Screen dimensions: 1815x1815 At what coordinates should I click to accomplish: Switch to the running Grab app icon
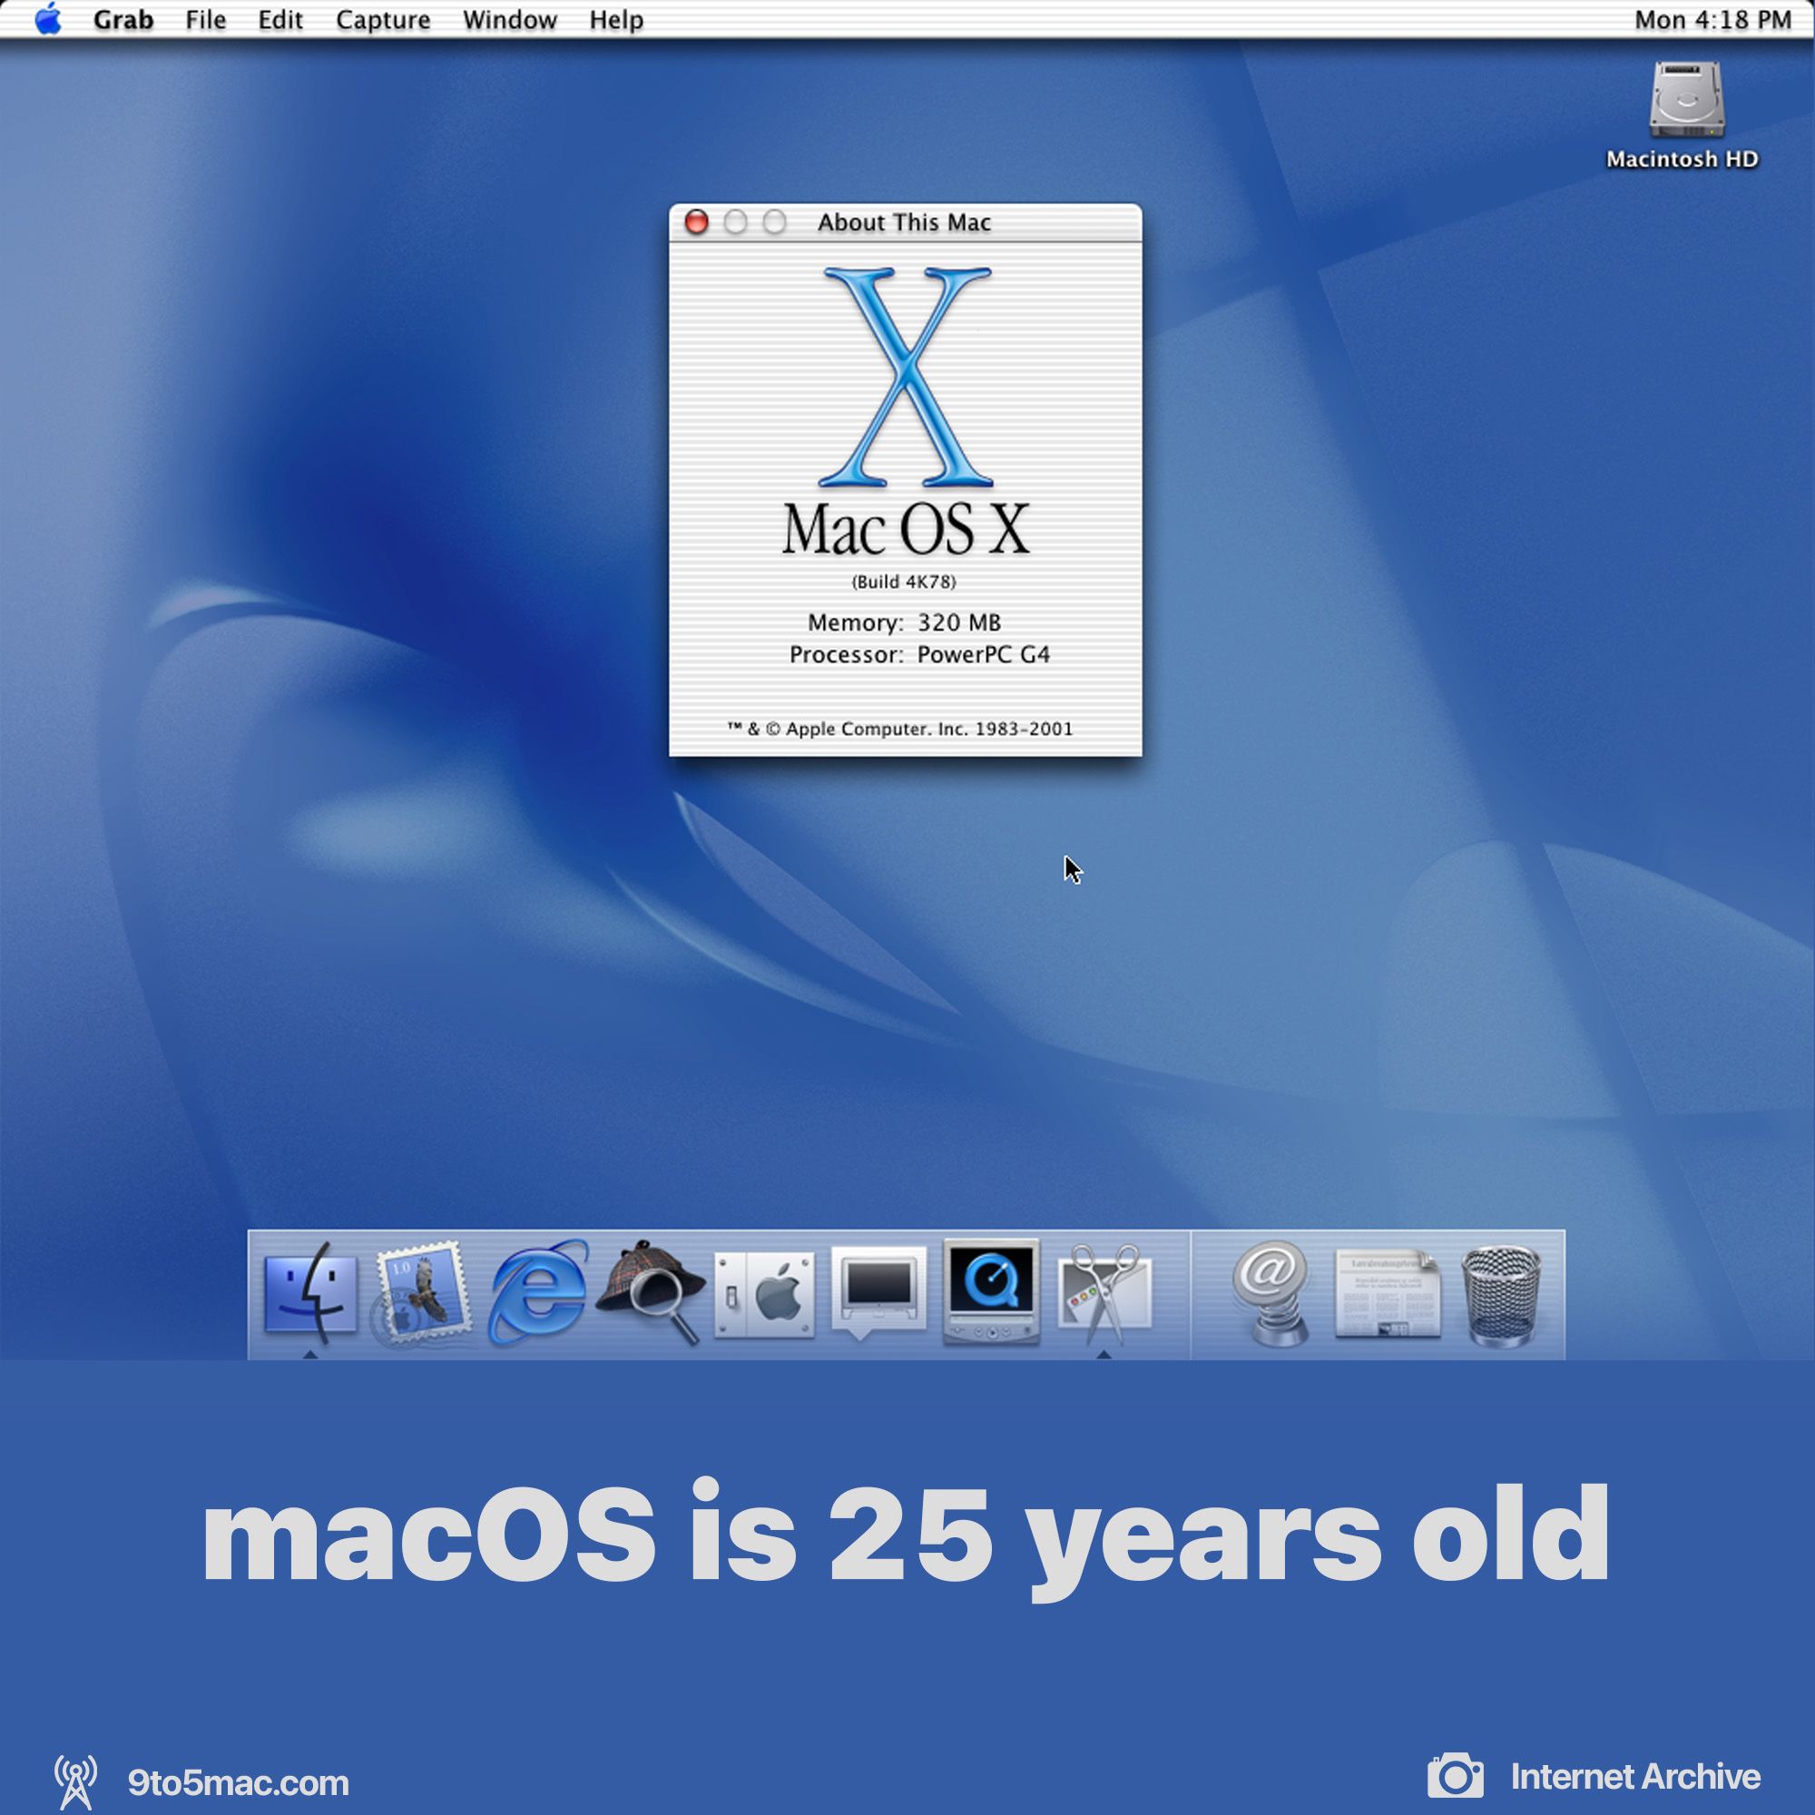1104,1297
